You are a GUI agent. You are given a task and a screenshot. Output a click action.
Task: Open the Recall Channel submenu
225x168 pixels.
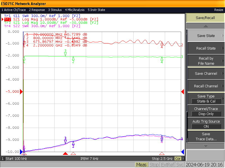[206, 86]
